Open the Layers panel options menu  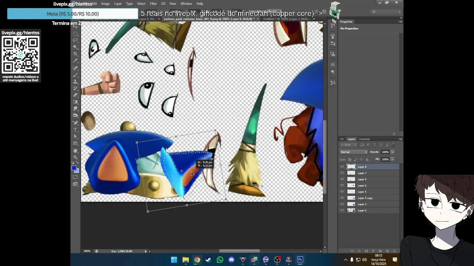[401, 139]
